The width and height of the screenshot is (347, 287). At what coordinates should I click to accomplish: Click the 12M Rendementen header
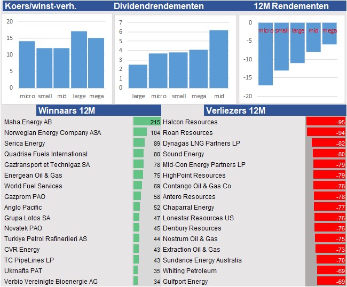click(291, 6)
